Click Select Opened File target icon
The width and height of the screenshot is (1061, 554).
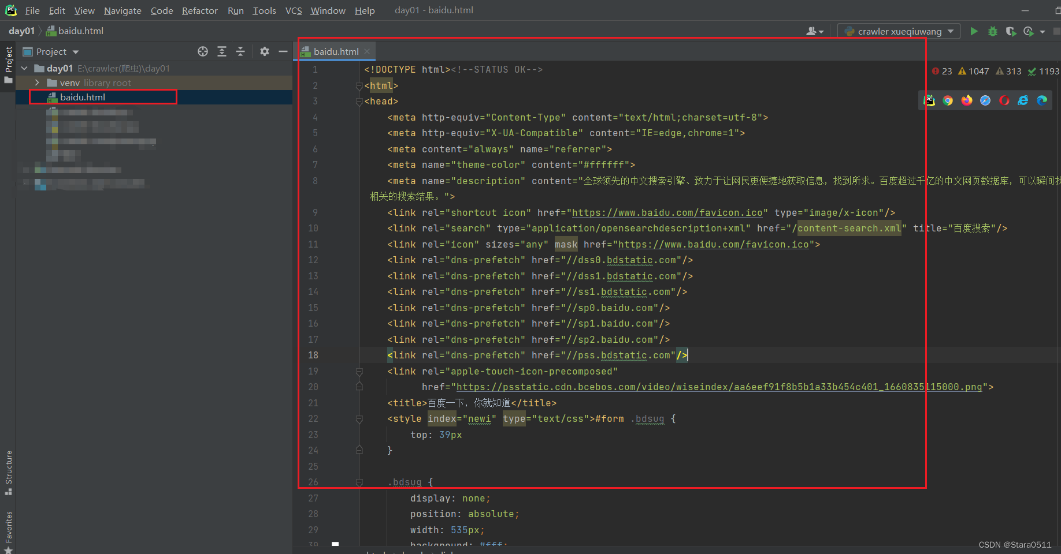pyautogui.click(x=203, y=51)
